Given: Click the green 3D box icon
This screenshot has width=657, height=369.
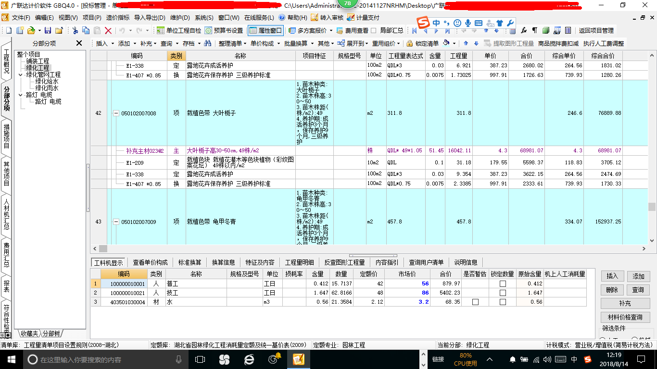Looking at the screenshot, I should point(546,30).
